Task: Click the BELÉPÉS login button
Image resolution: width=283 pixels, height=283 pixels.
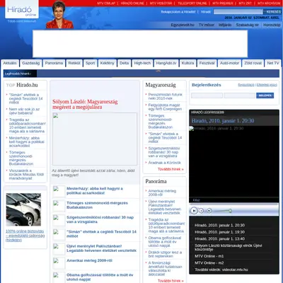Action: click(x=265, y=96)
